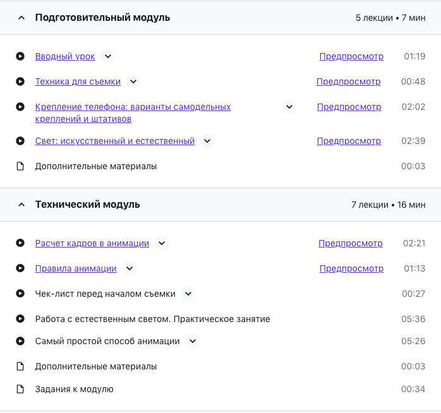
Task: Click document icon beside Задания к модулю
Action: [x=20, y=389]
